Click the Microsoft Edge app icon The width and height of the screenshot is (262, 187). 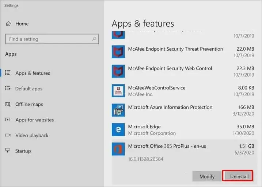[x=118, y=129]
